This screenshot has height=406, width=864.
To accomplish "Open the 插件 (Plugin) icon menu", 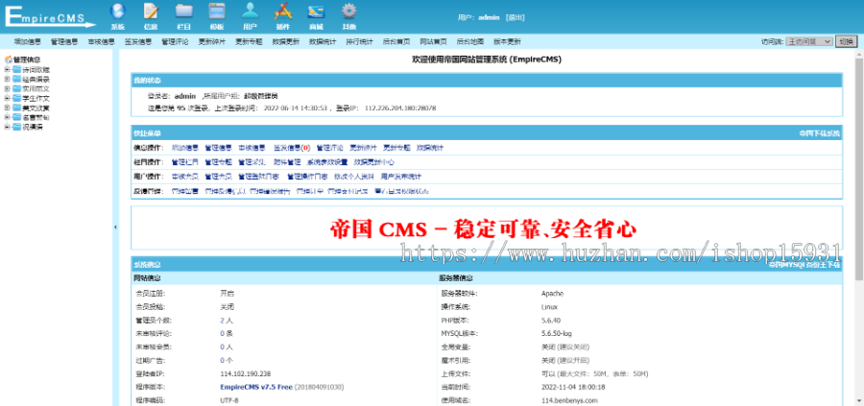I will point(282,15).
